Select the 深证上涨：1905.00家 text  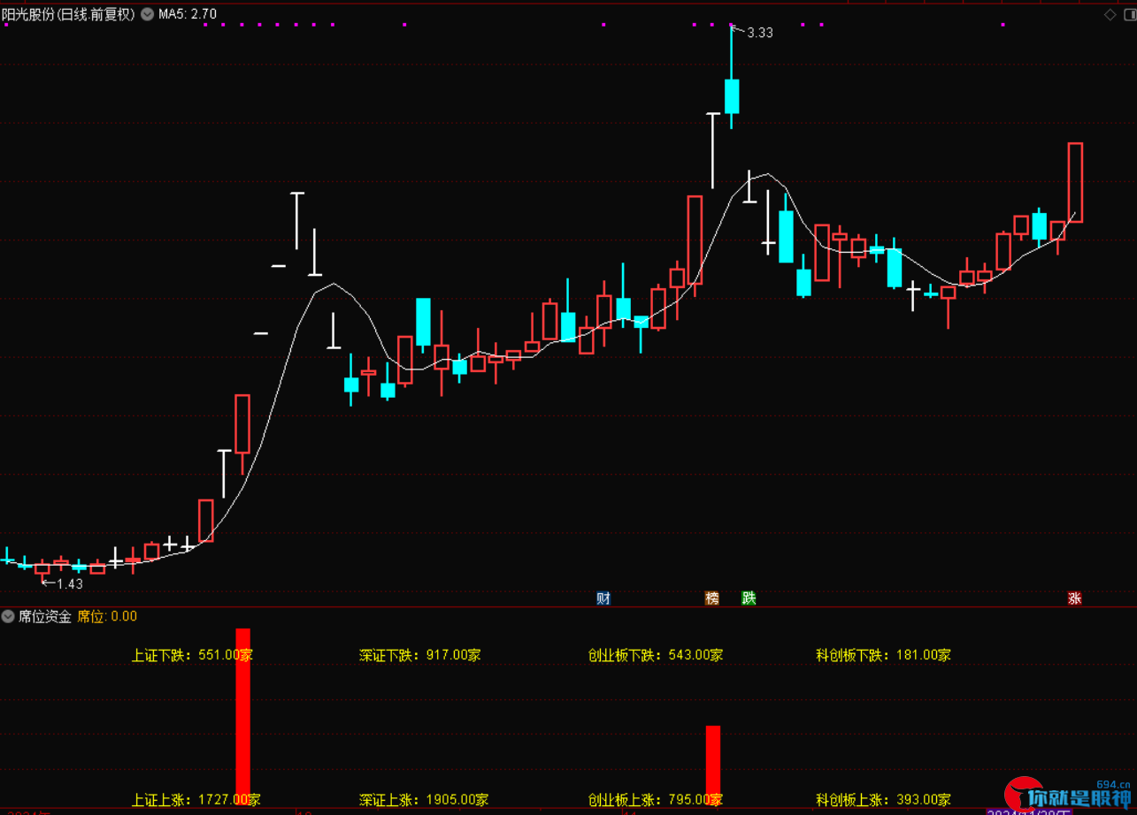(x=424, y=800)
